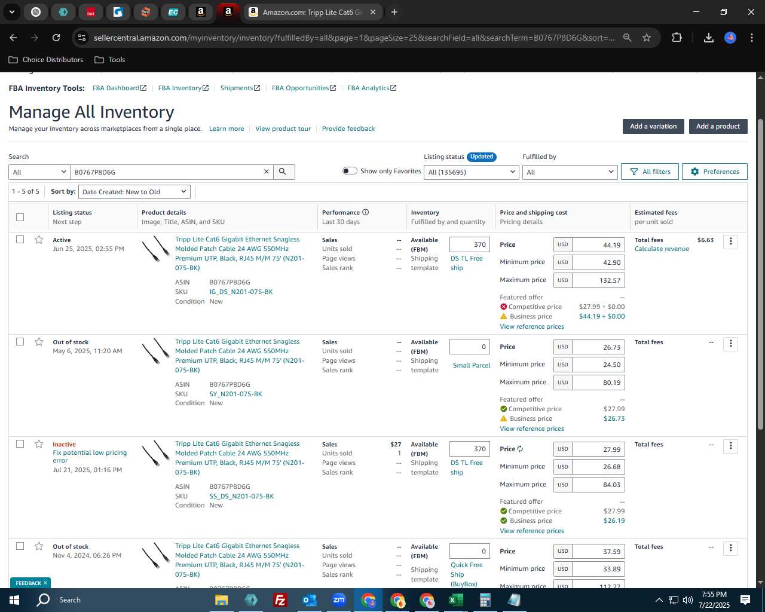Screen dimensions: 765x612
Task: Select the checkbox for the Nov 4, 2024 listing
Action: click(x=20, y=546)
